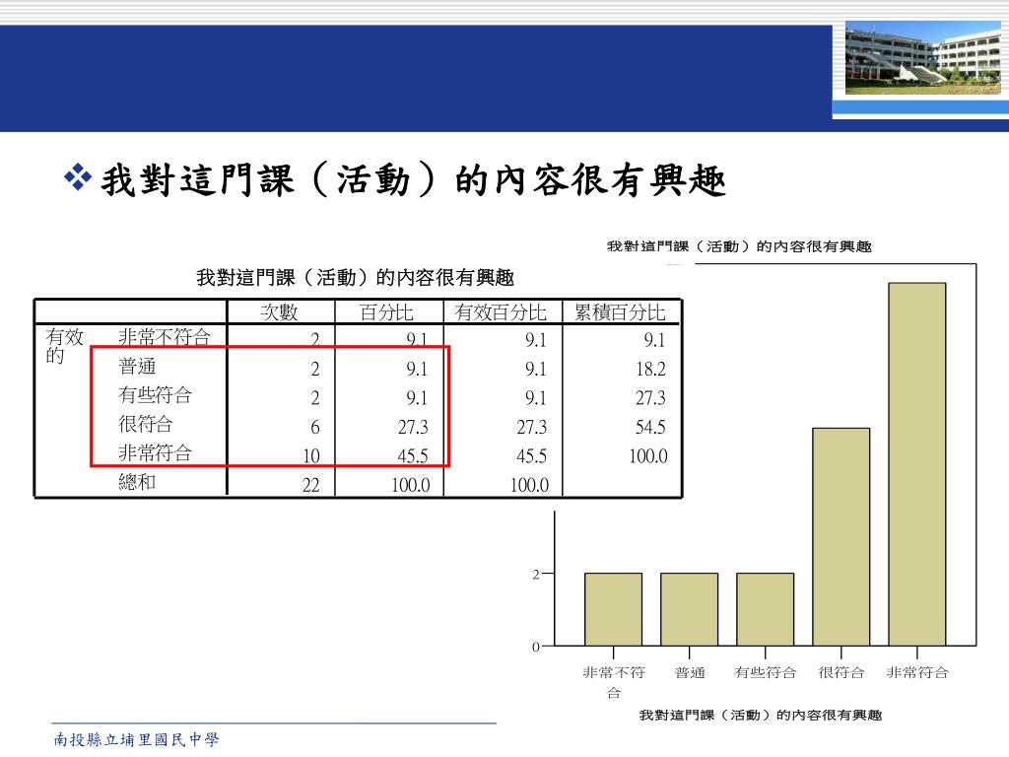Click x-axis label 非常不符合 under chart
Viewport: 1009px width, 757px height.
(x=613, y=682)
